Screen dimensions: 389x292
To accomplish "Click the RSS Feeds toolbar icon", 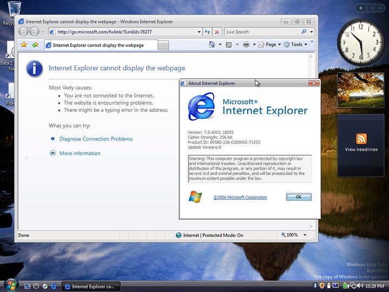I will pyautogui.click(x=229, y=45).
